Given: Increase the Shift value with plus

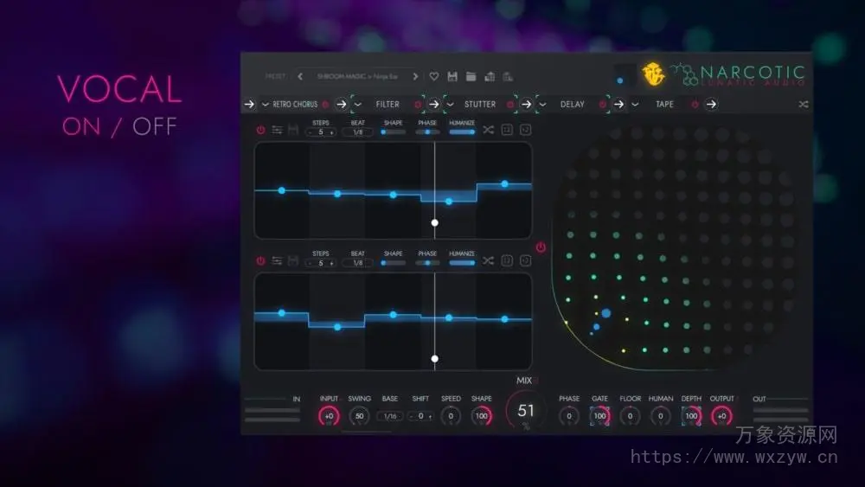Looking at the screenshot, I should click(430, 416).
